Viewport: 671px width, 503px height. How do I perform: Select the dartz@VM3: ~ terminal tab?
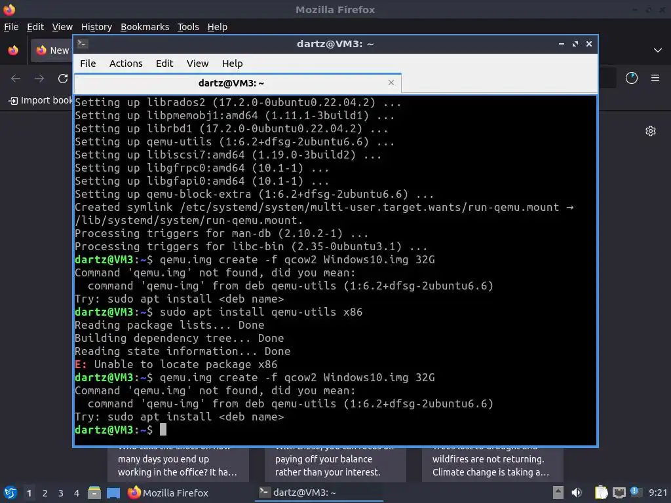tap(237, 83)
